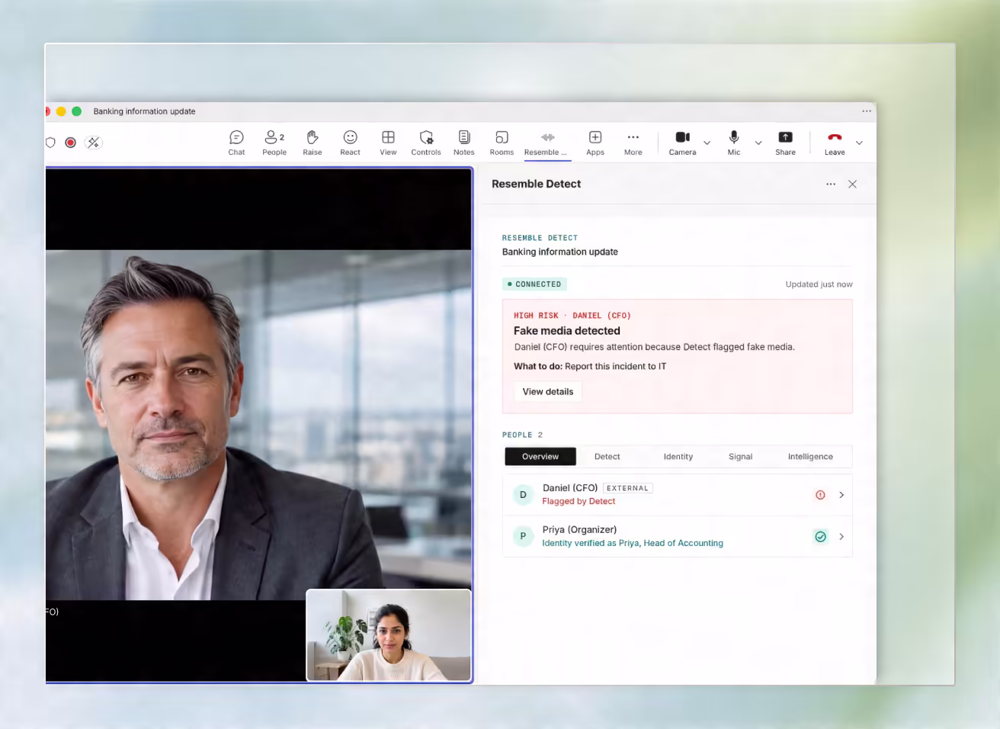Open Leave options dropdown arrow
Image resolution: width=1000 pixels, height=729 pixels.
(859, 143)
